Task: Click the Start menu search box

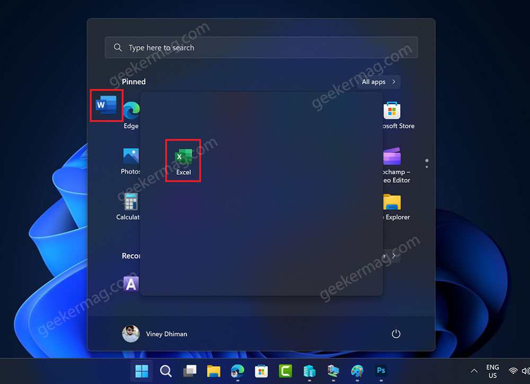Action: [x=261, y=48]
